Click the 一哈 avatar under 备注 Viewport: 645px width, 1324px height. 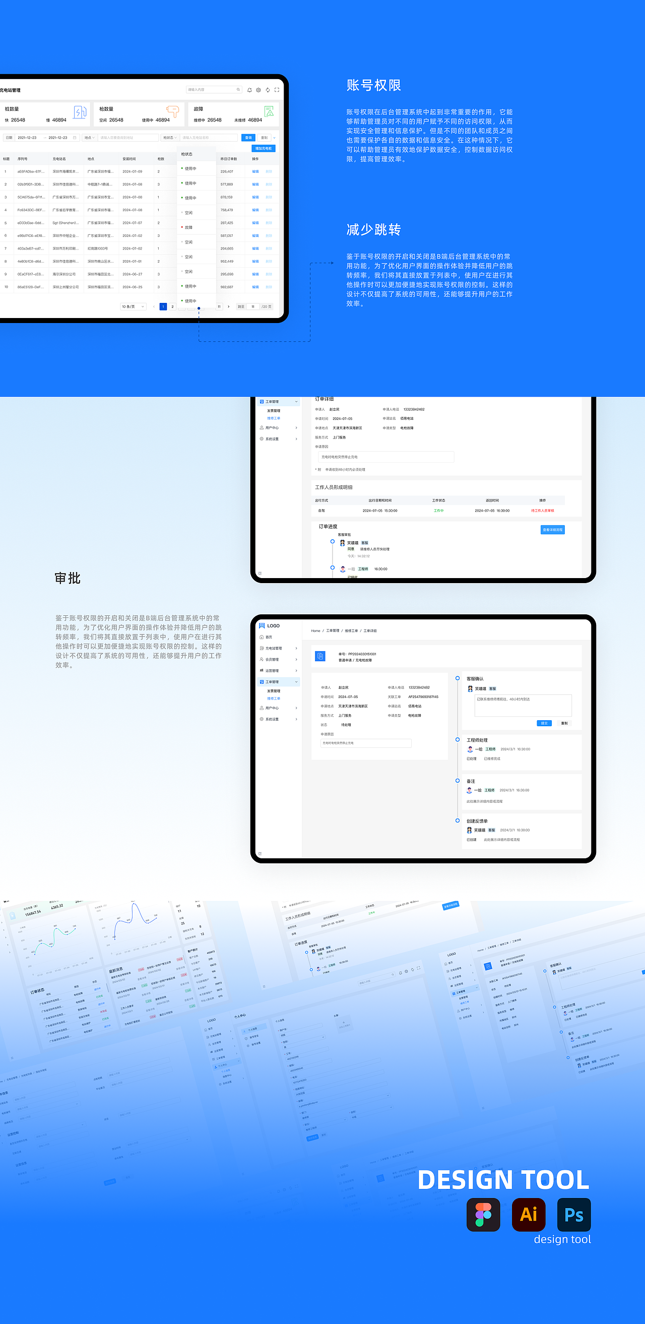[x=469, y=790]
